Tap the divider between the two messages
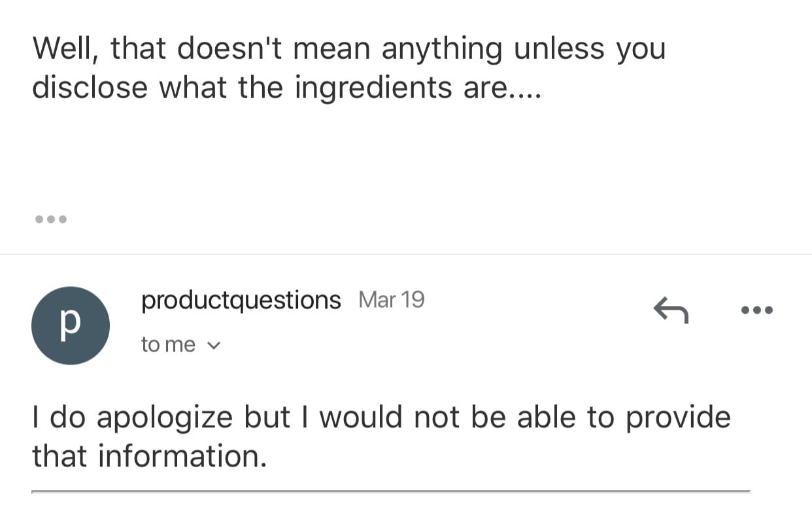This screenshot has height=511, width=812. [x=406, y=254]
